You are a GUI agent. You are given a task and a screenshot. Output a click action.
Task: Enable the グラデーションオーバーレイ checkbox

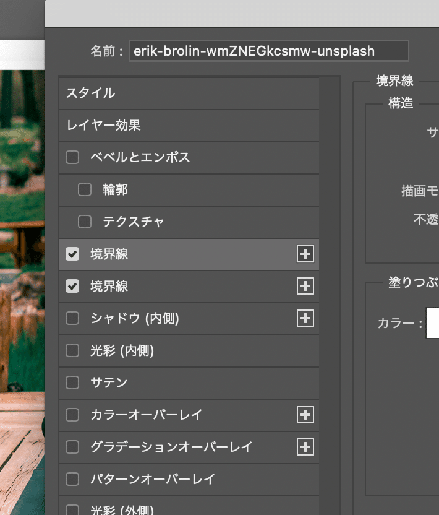(72, 447)
